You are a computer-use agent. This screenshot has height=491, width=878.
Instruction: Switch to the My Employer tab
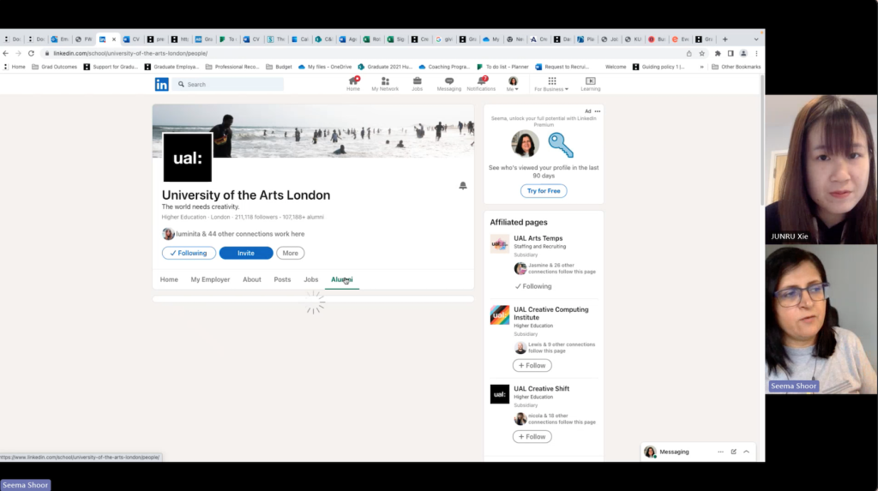click(210, 279)
